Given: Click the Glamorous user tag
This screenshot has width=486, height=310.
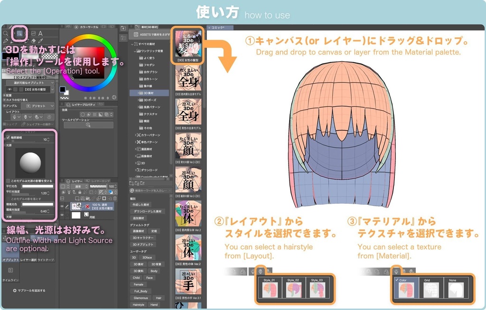Looking at the screenshot, I should pyautogui.click(x=140, y=298).
